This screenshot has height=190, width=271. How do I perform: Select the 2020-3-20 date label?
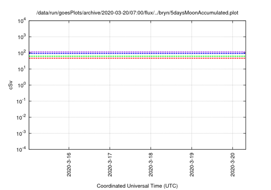[x=232, y=165]
